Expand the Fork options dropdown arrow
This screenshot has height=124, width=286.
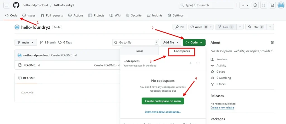click(x=240, y=27)
